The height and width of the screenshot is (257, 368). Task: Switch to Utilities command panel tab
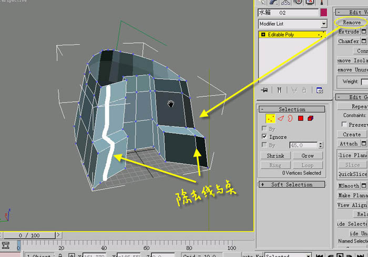(322, 2)
